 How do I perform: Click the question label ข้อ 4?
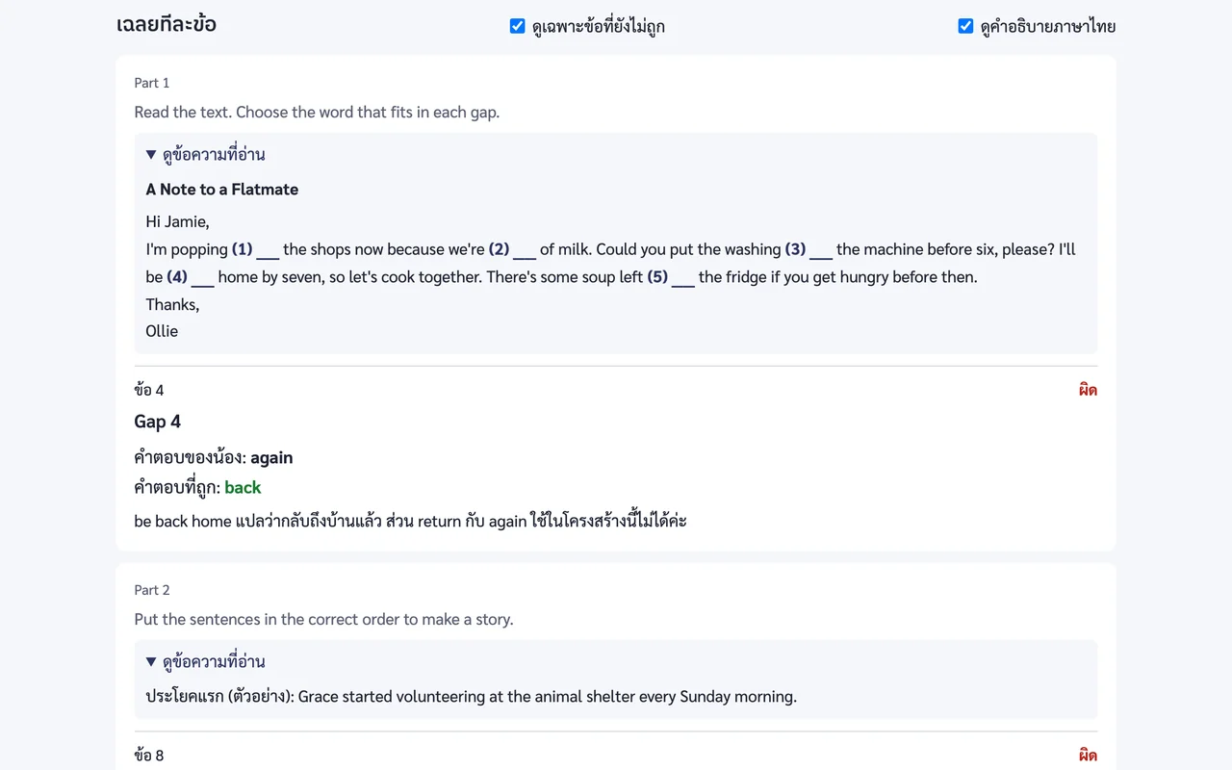pyautogui.click(x=149, y=390)
